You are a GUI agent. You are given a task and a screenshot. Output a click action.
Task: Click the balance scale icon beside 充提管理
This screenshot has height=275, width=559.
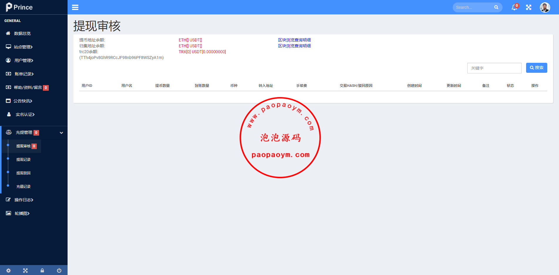click(9, 132)
